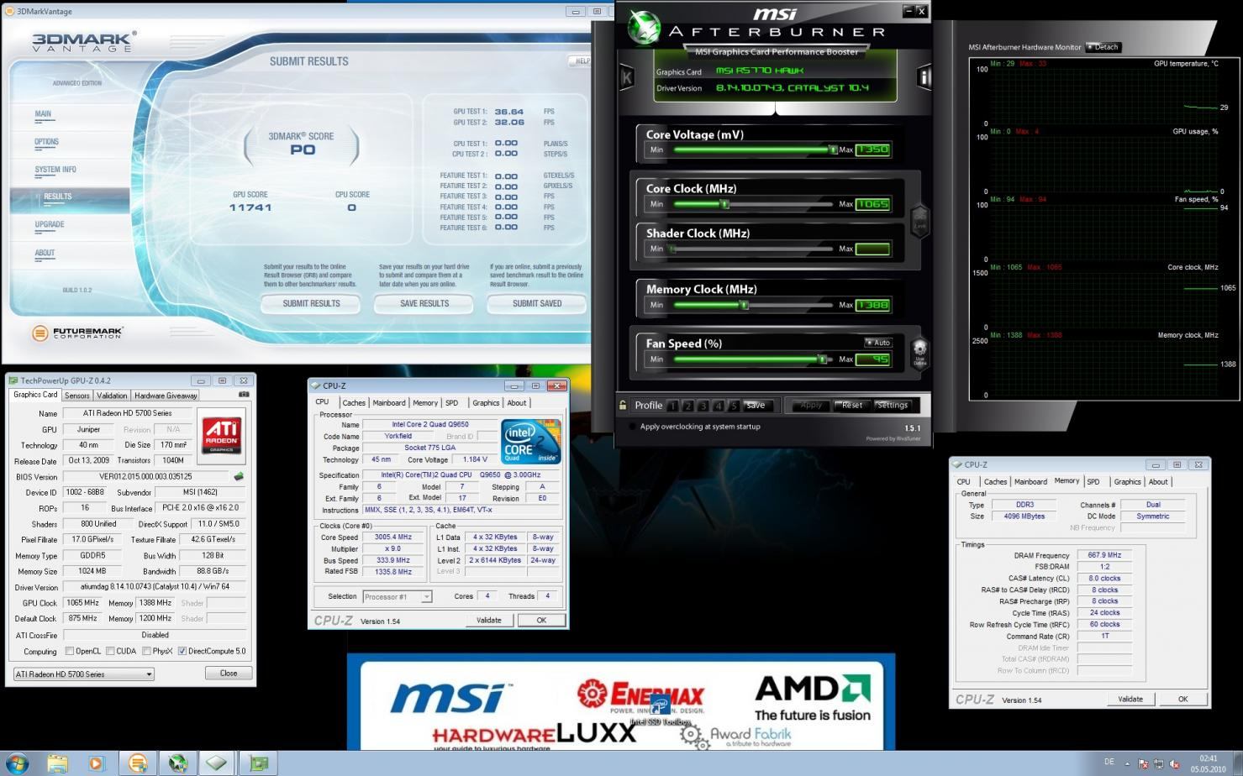This screenshot has height=776, width=1243.
Task: Click the Afterburner profile lock icon
Action: point(623,405)
